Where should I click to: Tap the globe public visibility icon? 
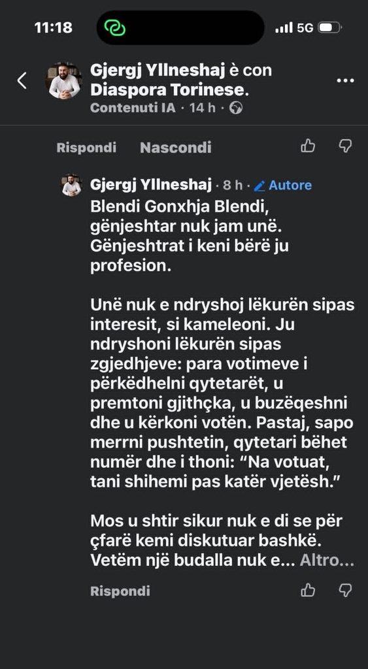pos(236,108)
